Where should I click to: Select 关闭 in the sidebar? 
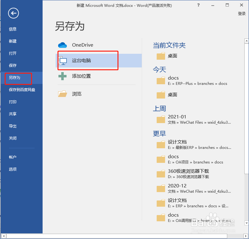pyautogui.click(x=13, y=138)
